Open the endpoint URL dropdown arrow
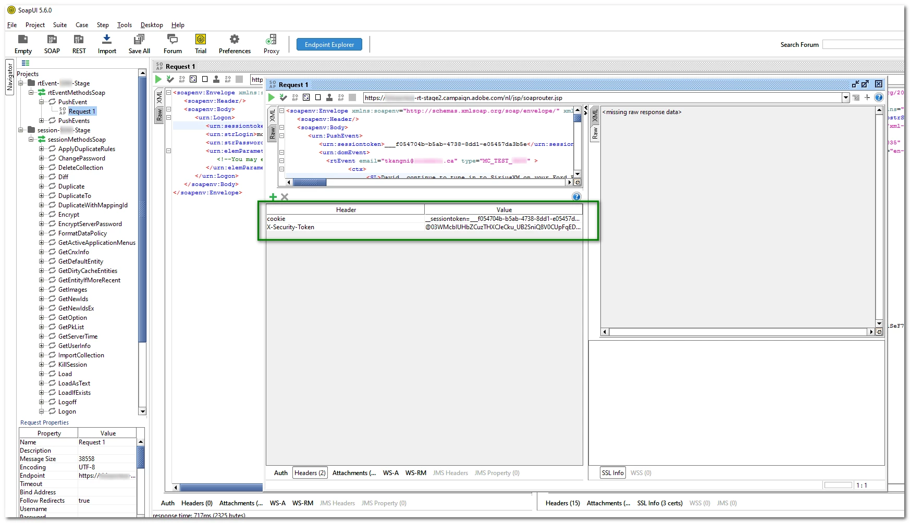Screen dimensions: 910x523 (x=845, y=97)
